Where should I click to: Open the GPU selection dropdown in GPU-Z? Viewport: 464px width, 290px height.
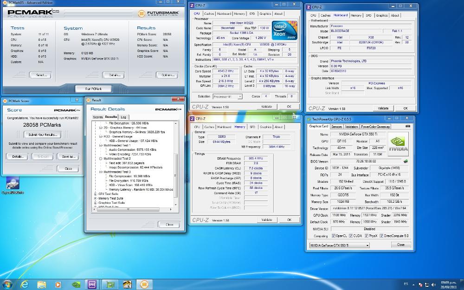[x=340, y=245]
